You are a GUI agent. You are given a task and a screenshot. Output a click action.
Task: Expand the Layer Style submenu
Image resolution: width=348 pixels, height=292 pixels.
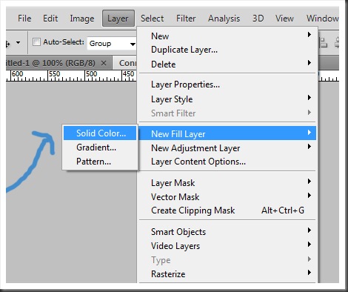(227, 99)
